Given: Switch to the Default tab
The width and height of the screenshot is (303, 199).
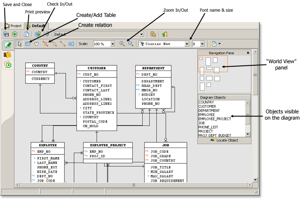Looking at the screenshot, I should pos(36,26).
